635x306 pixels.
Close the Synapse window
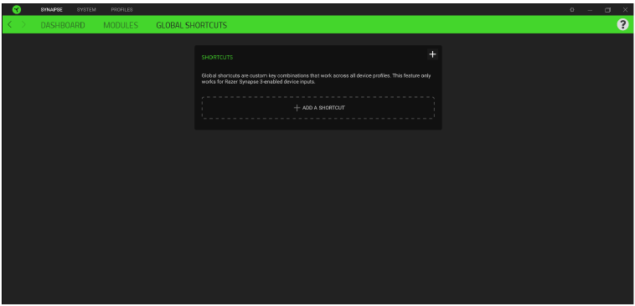click(625, 10)
